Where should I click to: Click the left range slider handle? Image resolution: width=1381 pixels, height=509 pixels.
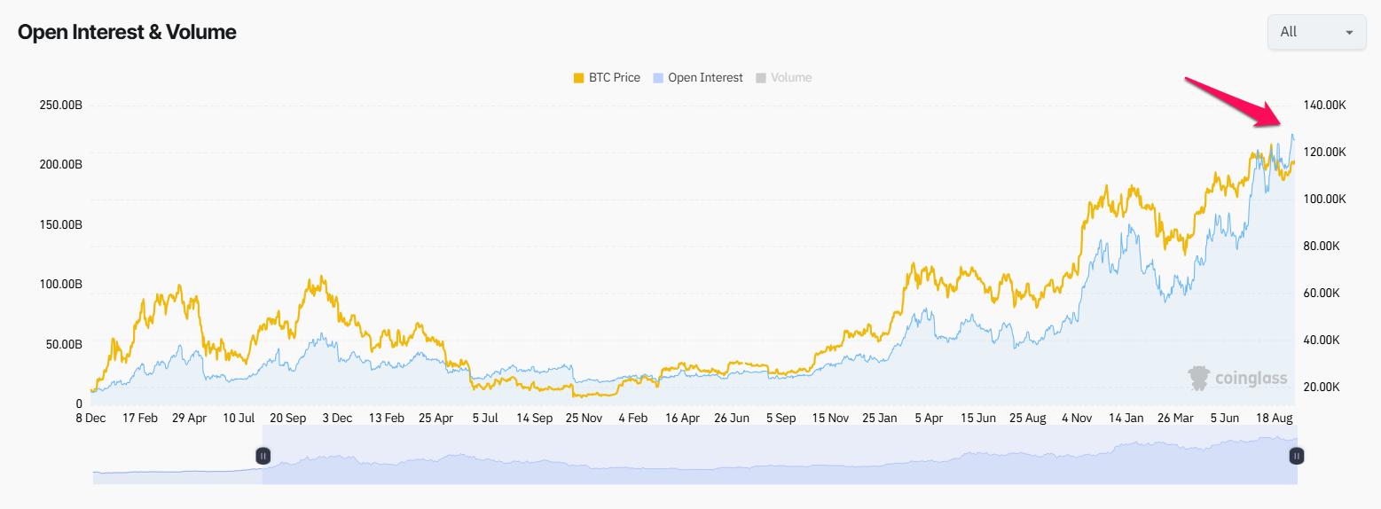click(x=263, y=456)
